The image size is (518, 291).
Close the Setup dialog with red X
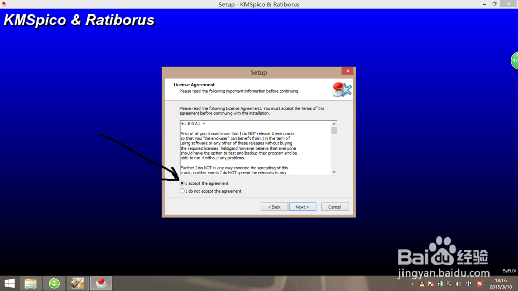(x=348, y=71)
